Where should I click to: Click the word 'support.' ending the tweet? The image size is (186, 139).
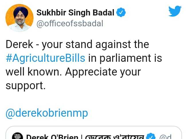pyautogui.click(x=26, y=86)
